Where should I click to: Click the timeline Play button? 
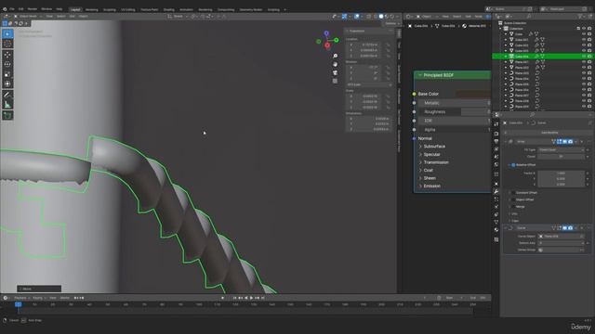[x=251, y=298]
